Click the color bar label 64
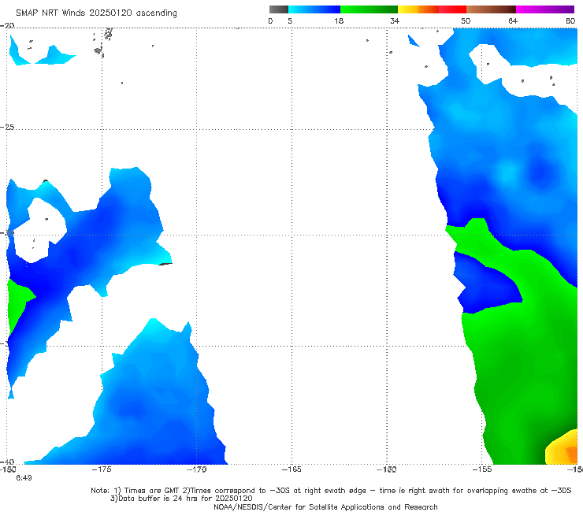 coord(513,20)
